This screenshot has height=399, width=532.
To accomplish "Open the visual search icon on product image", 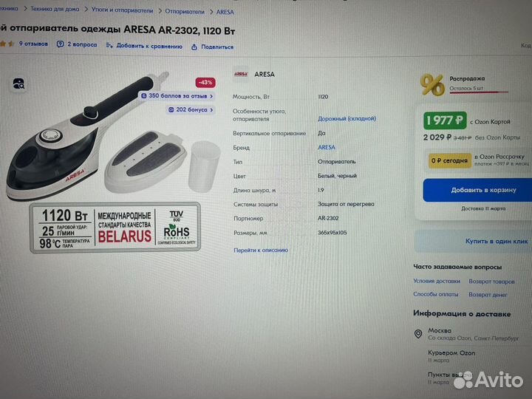I will pos(18,83).
